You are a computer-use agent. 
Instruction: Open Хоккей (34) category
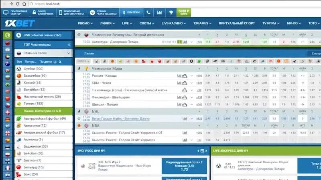pos(44,83)
